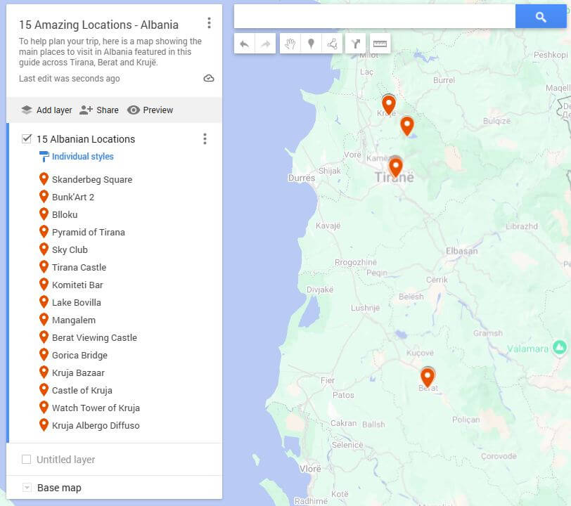Image resolution: width=571 pixels, height=506 pixels.
Task: Select the hand pan tool
Action: point(290,44)
